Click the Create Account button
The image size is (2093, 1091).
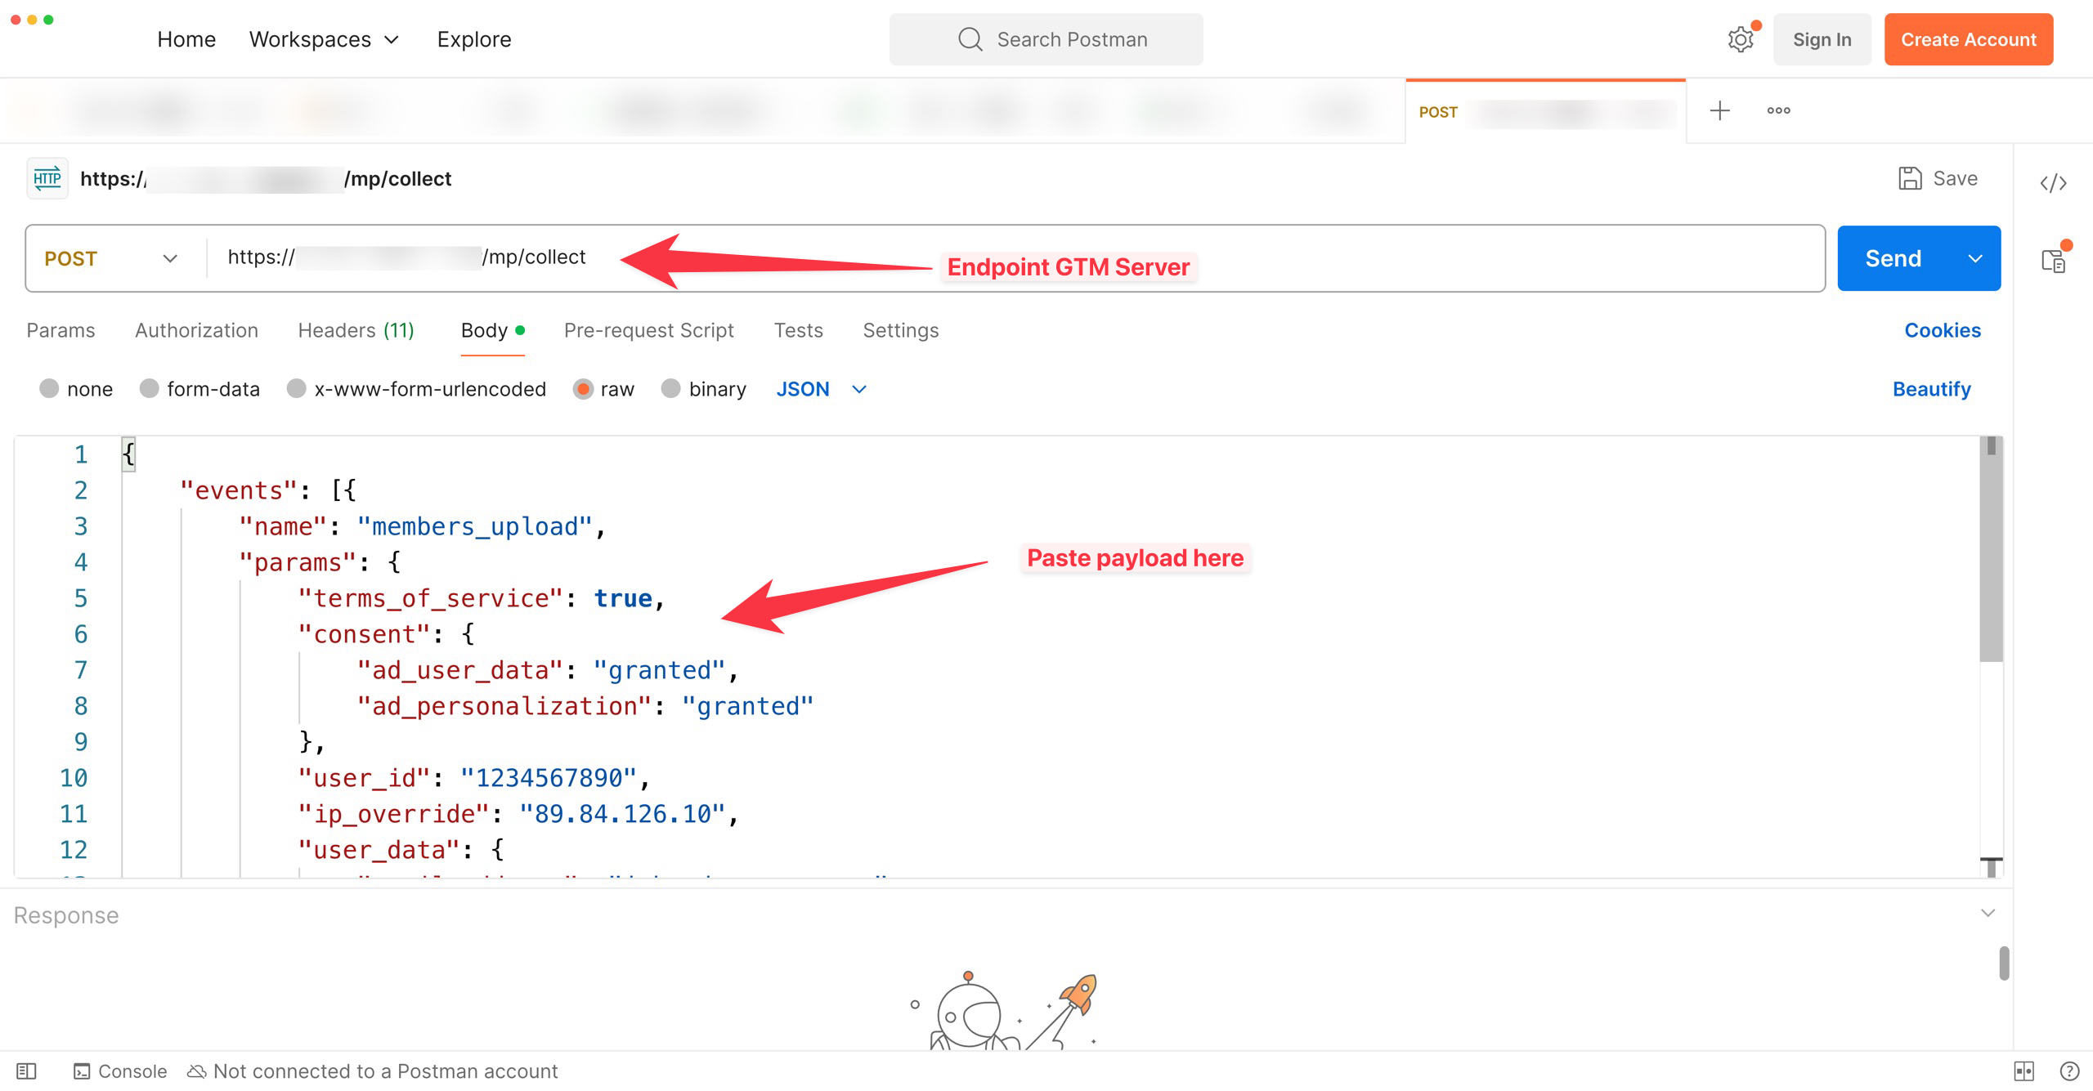tap(1968, 39)
